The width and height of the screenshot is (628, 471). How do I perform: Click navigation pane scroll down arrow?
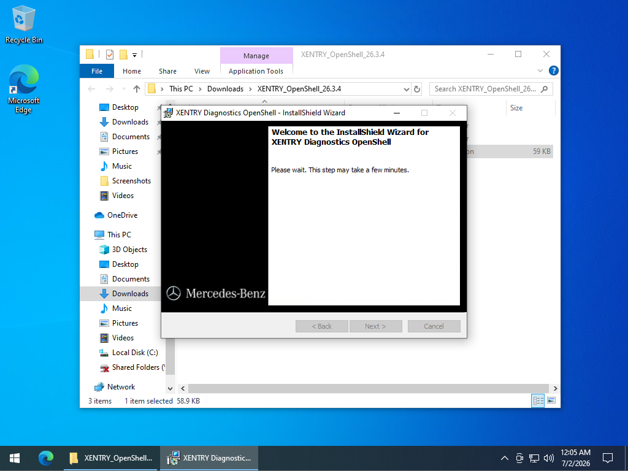click(170, 388)
